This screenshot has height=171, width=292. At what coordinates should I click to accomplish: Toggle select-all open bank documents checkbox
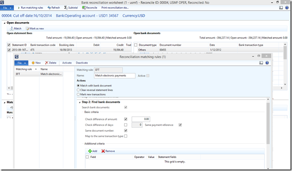[x=136, y=45]
